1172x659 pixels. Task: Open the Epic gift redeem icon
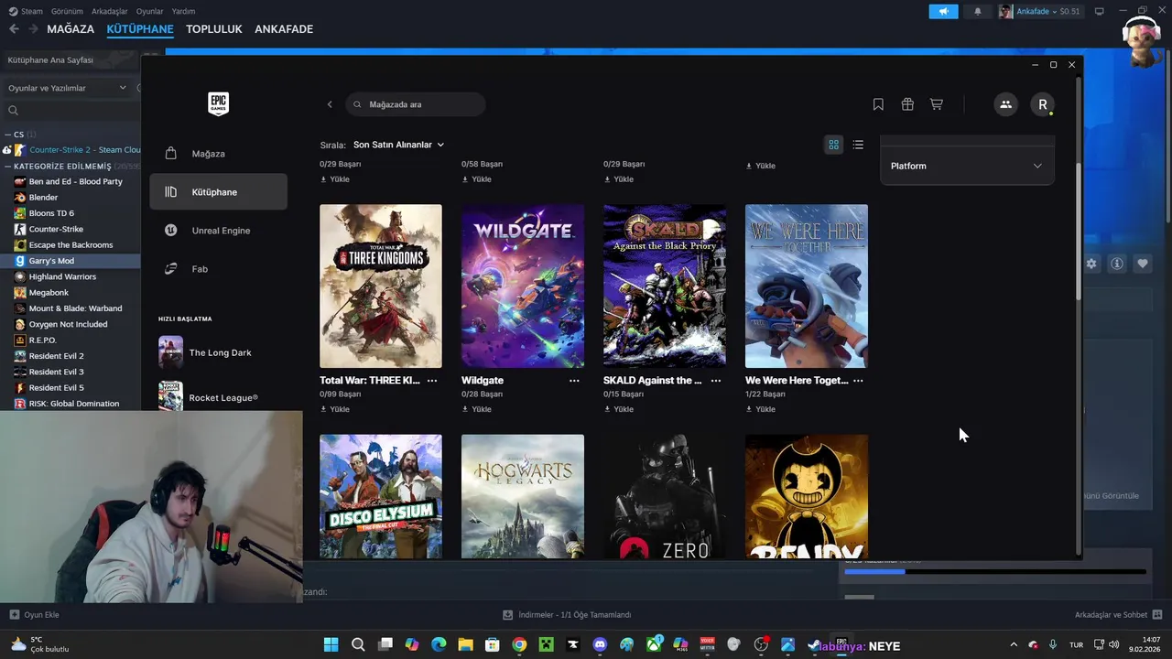pyautogui.click(x=907, y=104)
